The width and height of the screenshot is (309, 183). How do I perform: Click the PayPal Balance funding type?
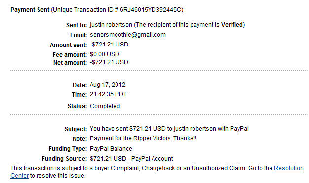pos(111,149)
